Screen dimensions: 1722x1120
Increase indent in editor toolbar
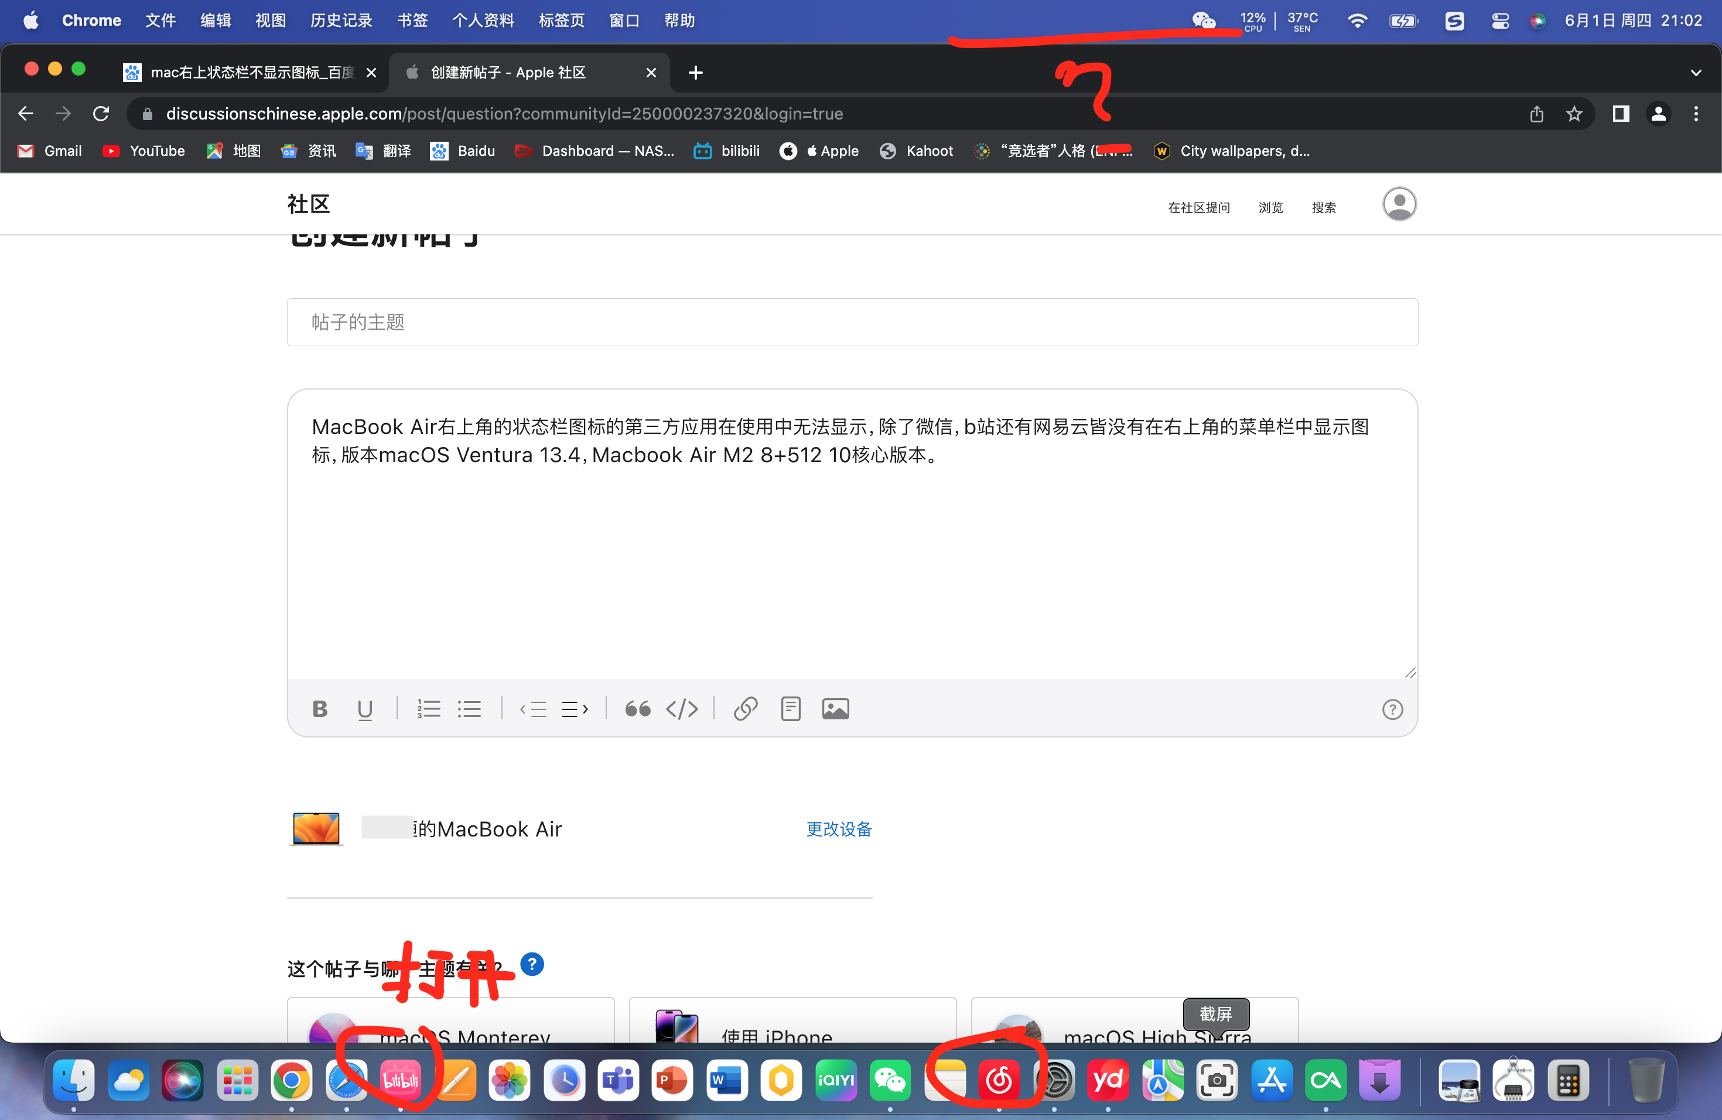tap(575, 709)
